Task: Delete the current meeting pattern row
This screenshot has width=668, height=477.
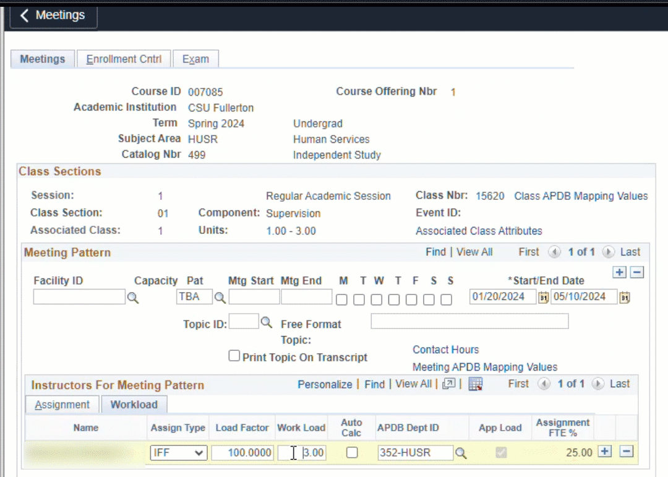Action: 637,273
